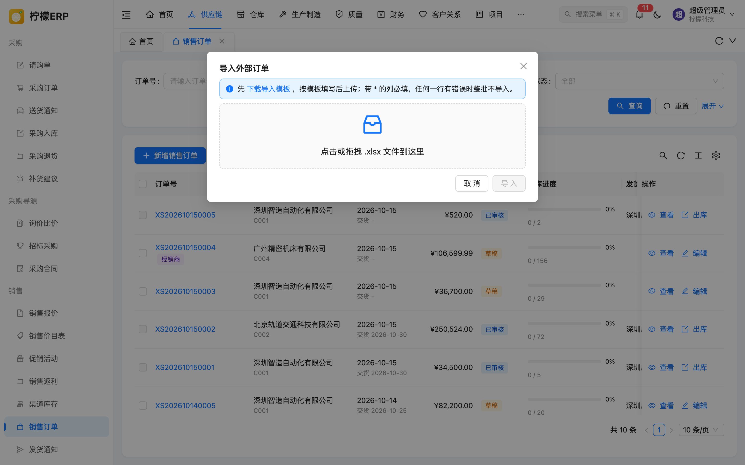This screenshot has height=465, width=745.
Task: Check row XS202610150003 checkbox
Action: 143,291
